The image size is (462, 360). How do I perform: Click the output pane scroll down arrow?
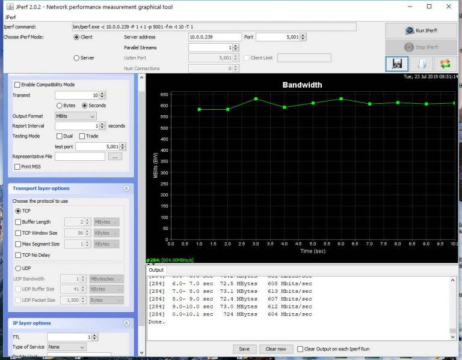tap(452, 337)
